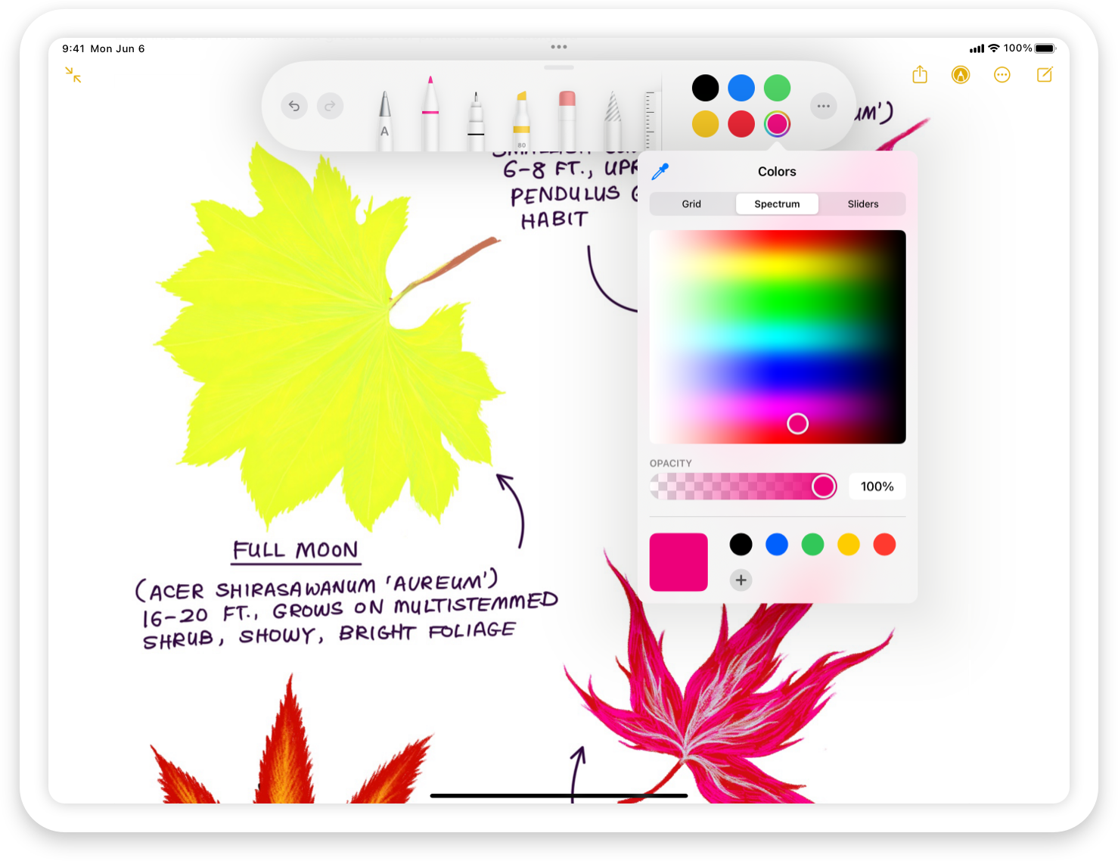Tap the compose new note icon
Screen dimensions: 1118x861
pyautogui.click(x=1045, y=74)
